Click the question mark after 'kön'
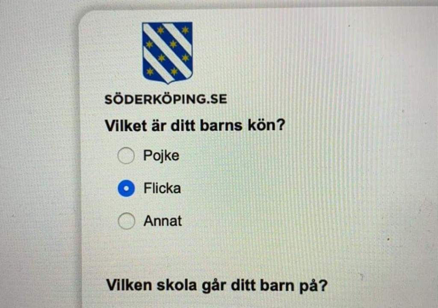Screen dimensions: 438x308 (281, 125)
